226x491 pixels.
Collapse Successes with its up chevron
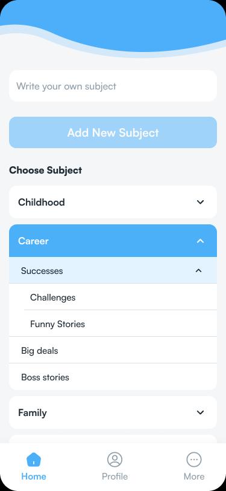click(x=198, y=270)
